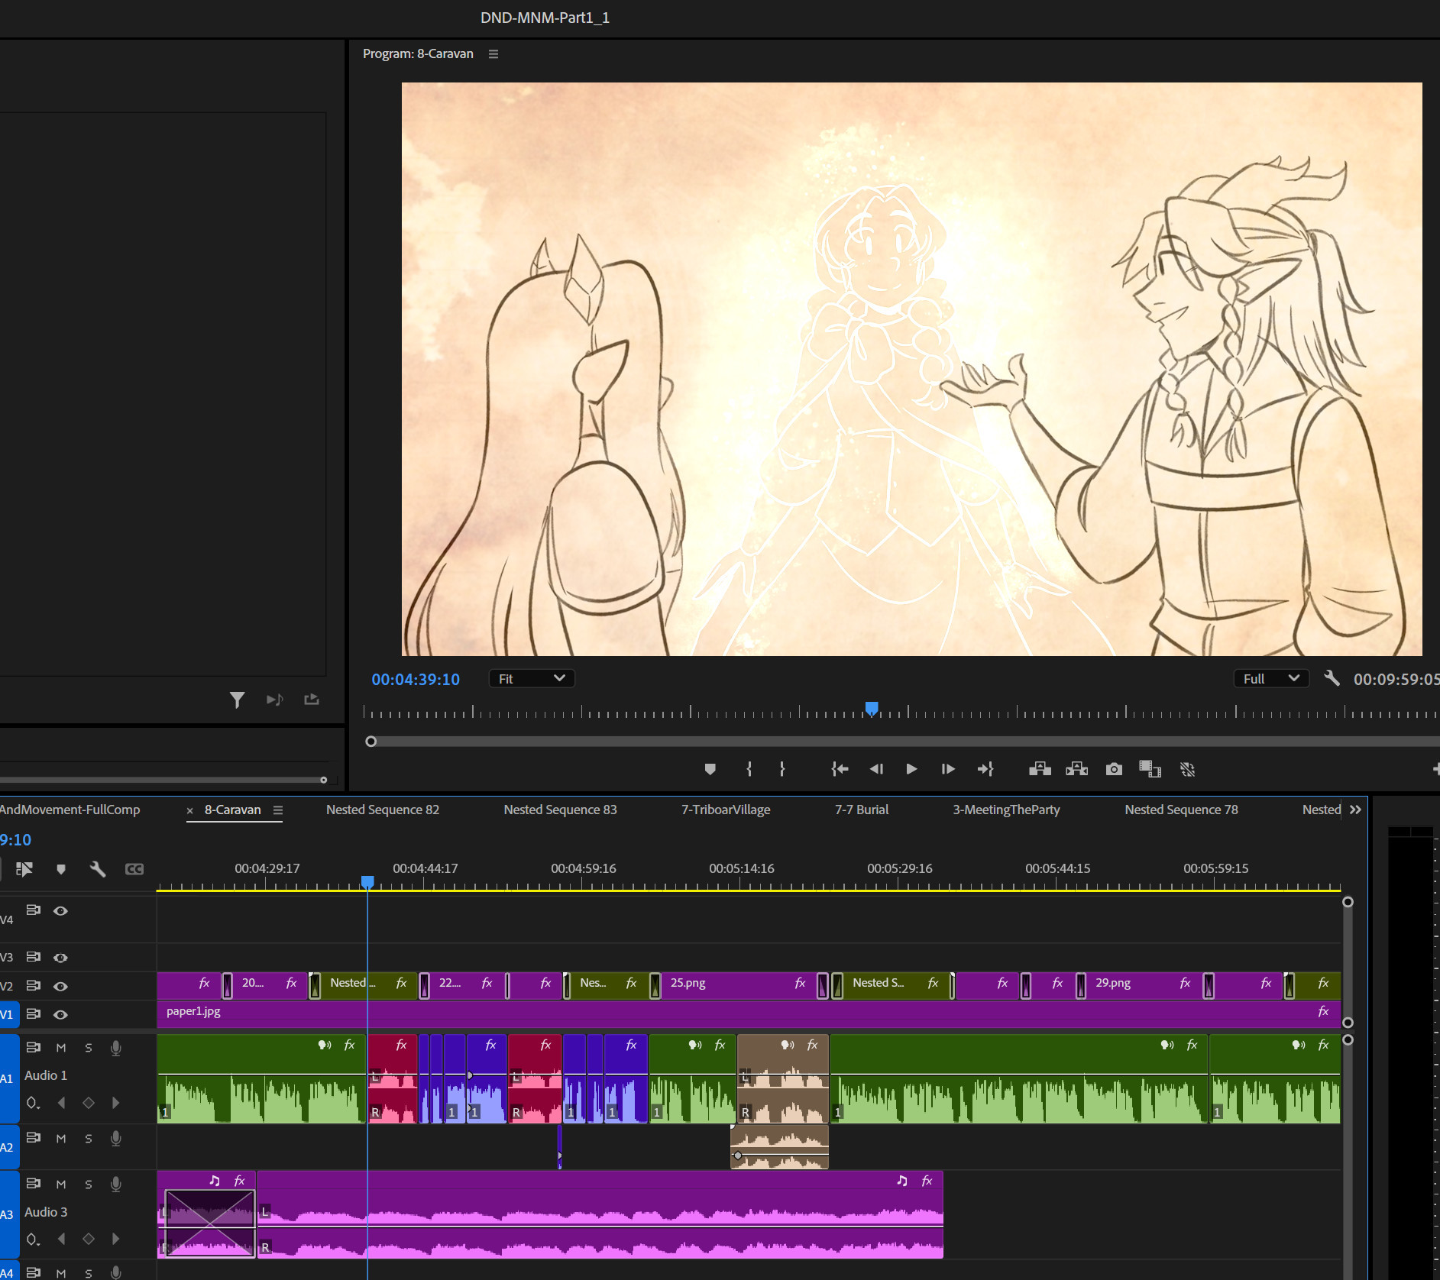Mute the A2 track
This screenshot has height=1280, width=1440.
point(61,1139)
